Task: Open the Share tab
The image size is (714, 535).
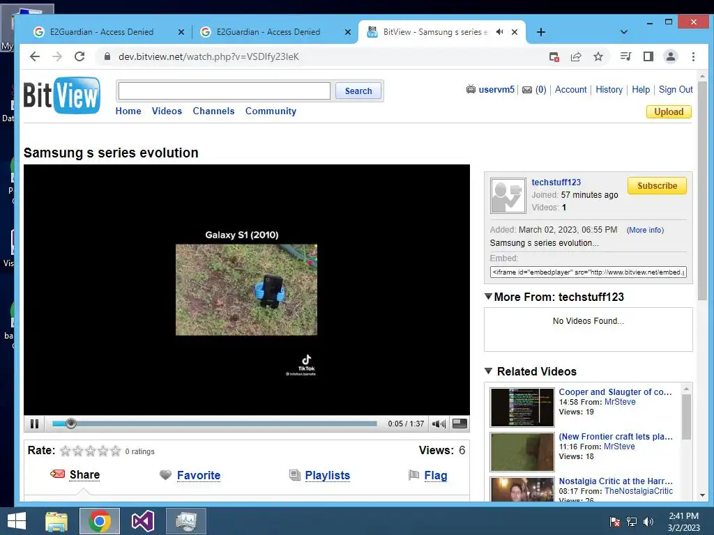Action: click(84, 475)
